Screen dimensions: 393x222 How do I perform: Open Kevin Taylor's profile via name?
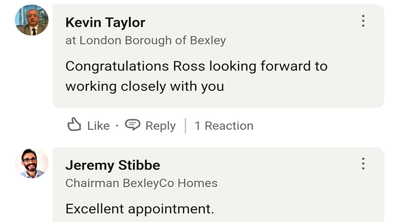point(105,22)
